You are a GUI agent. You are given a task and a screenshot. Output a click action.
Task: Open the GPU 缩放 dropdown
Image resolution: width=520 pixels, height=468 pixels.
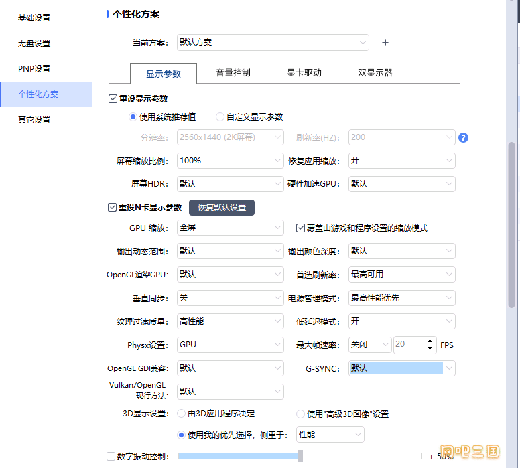point(231,228)
